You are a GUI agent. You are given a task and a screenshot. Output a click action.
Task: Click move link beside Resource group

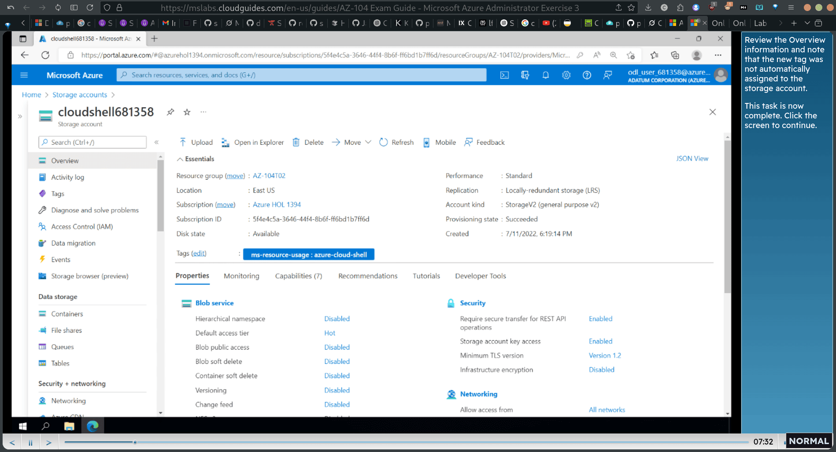[235, 176]
